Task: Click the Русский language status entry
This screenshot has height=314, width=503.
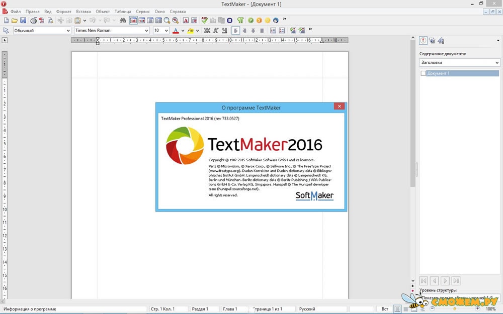Action: 307,309
